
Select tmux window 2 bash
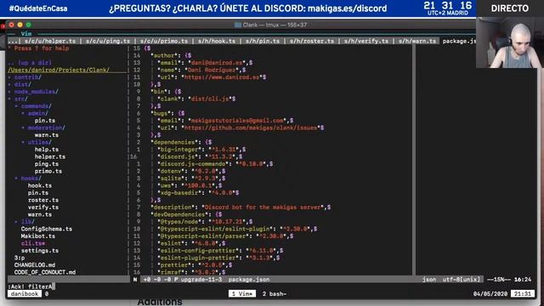[x=275, y=294]
